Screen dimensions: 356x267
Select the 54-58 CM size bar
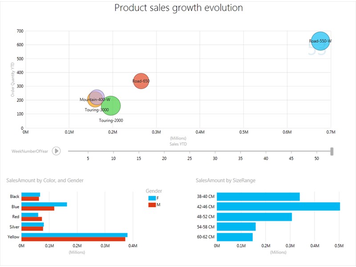pyautogui.click(x=236, y=227)
